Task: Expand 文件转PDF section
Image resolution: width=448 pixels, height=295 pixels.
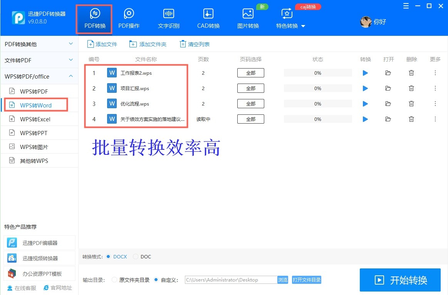Action: point(39,60)
